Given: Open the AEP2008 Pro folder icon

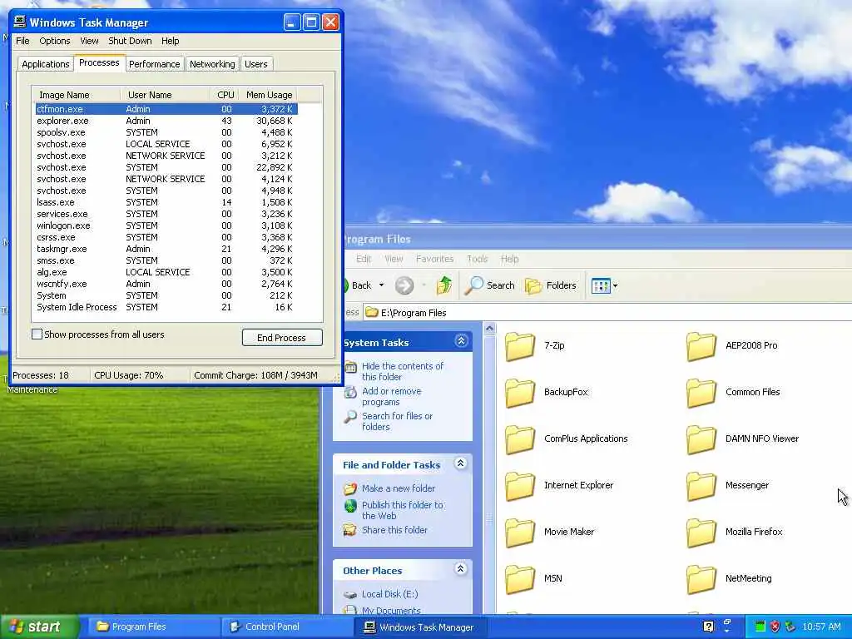Looking at the screenshot, I should pyautogui.click(x=701, y=346).
